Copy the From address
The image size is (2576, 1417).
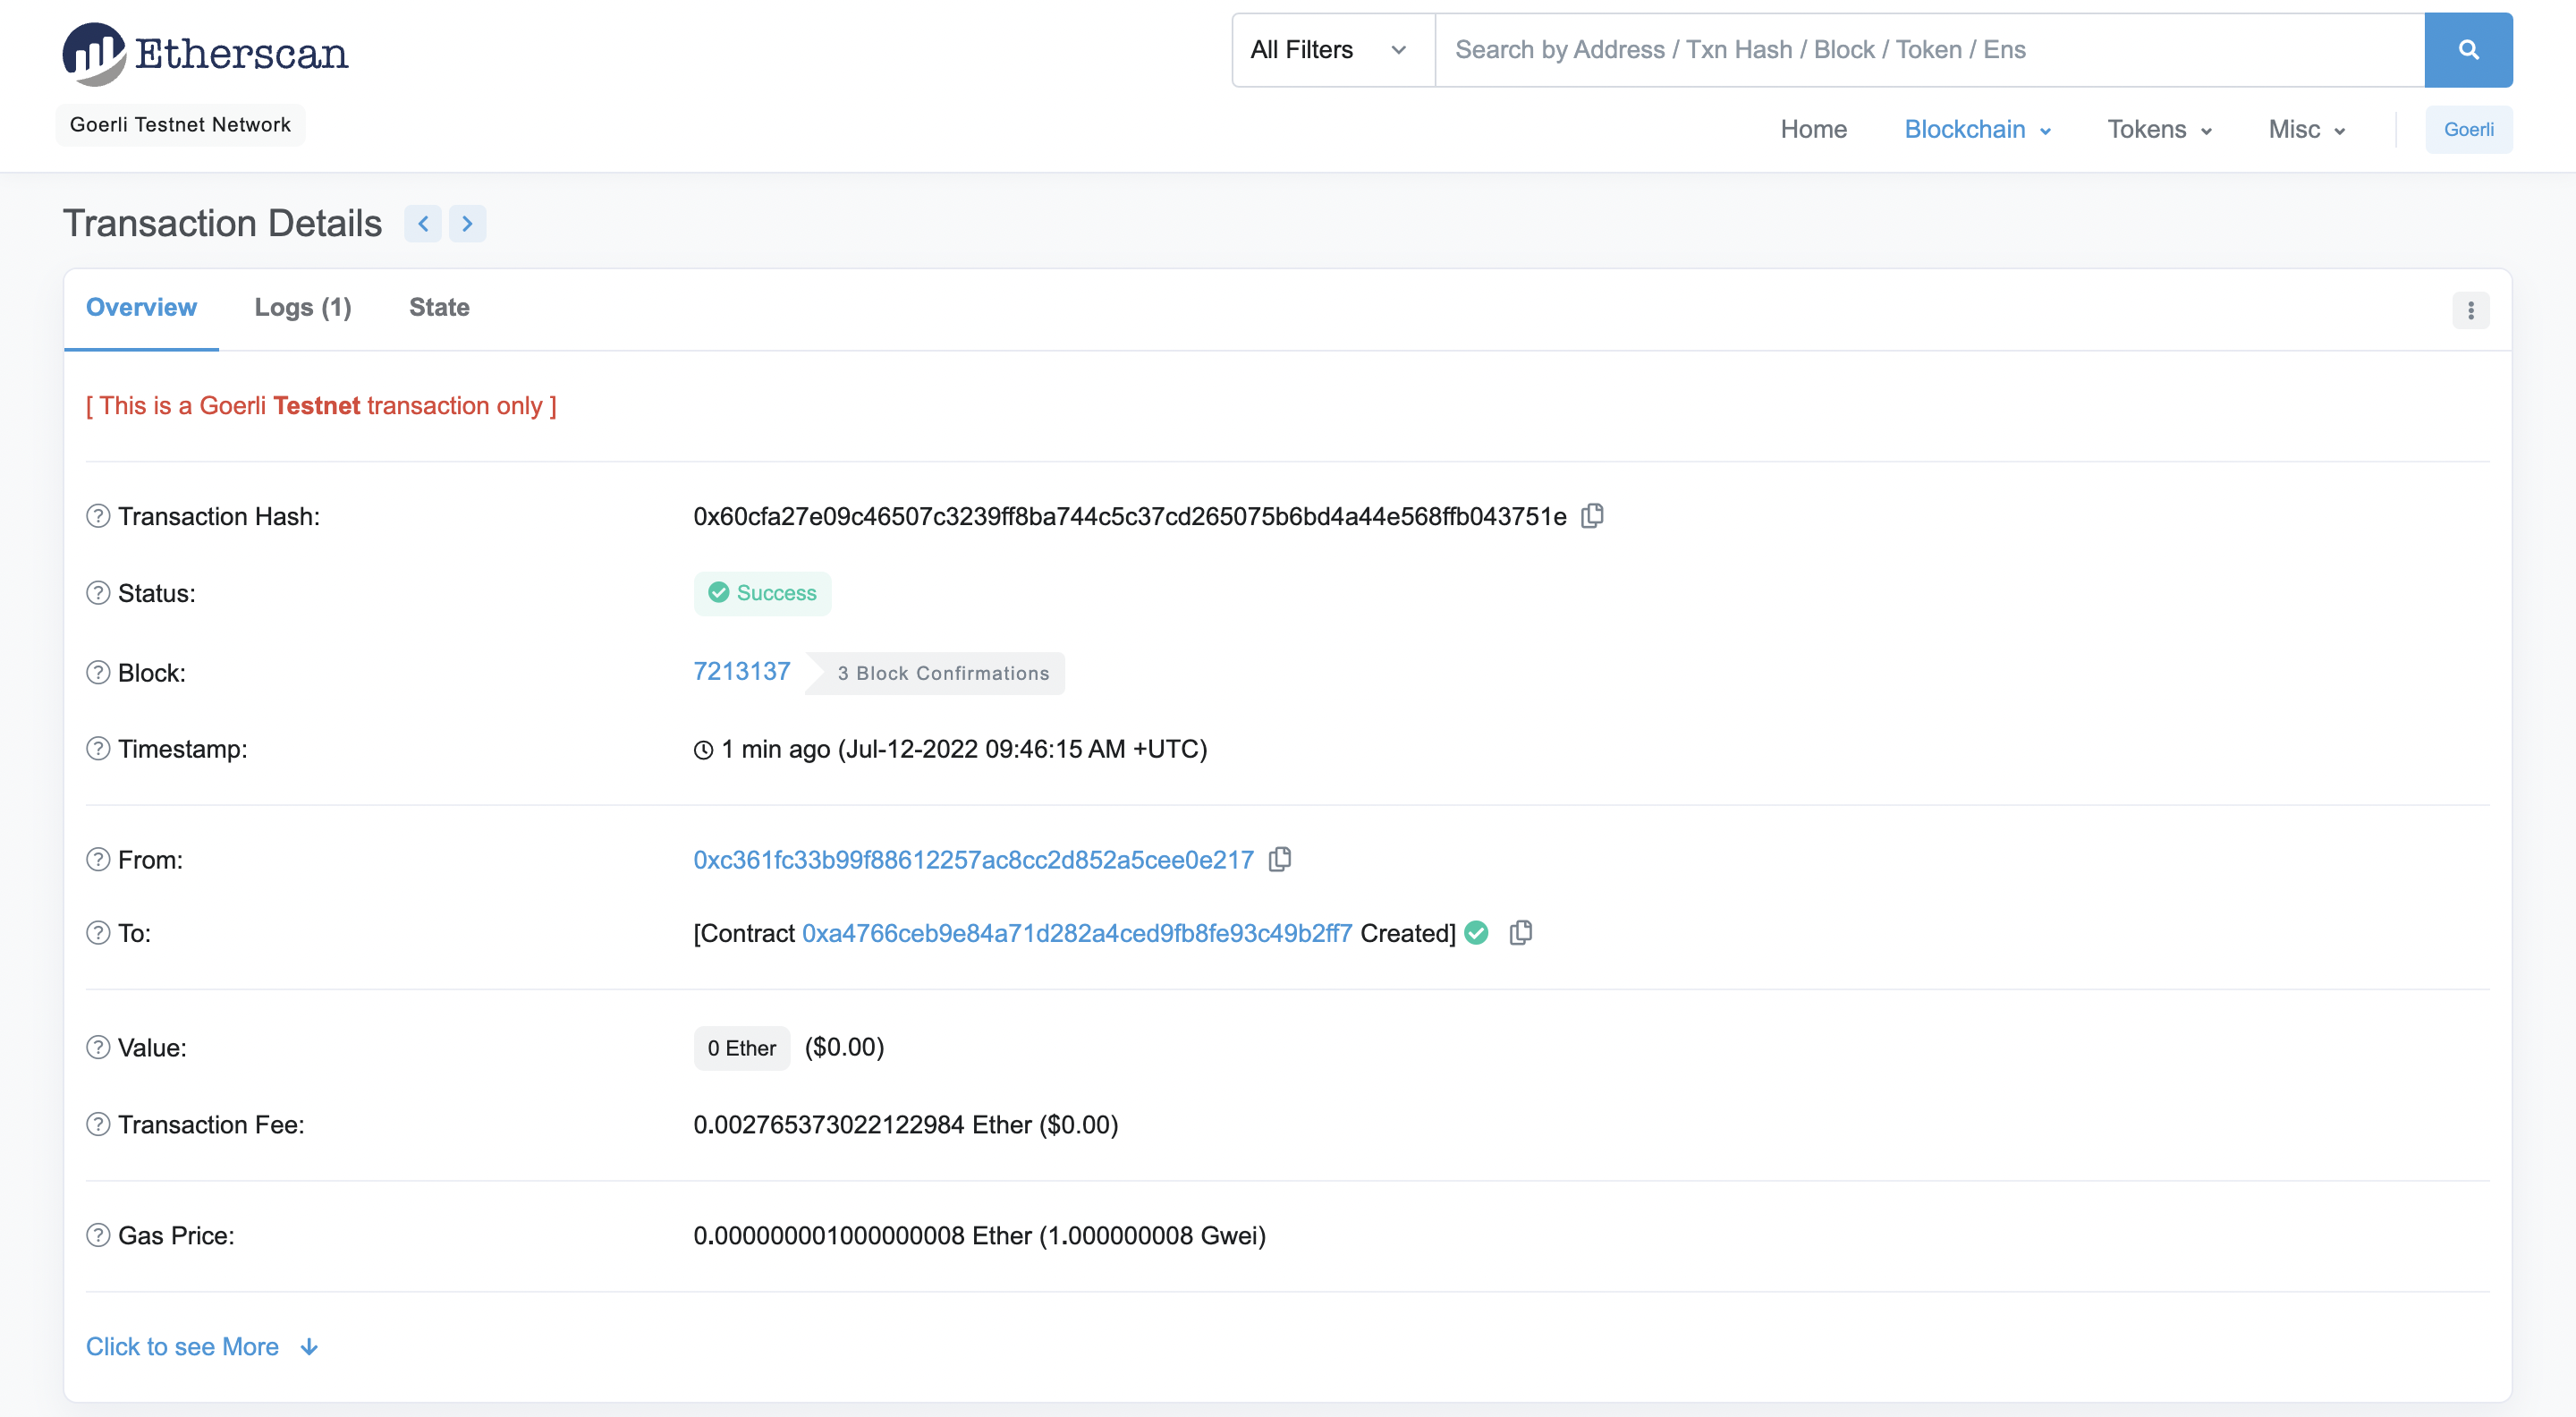pyautogui.click(x=1280, y=860)
